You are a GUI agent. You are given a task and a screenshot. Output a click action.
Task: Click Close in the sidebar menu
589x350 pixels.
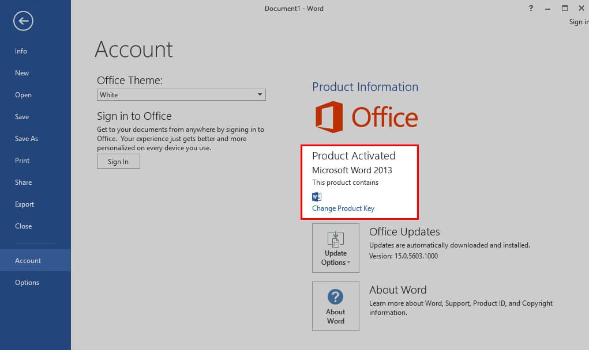click(x=35, y=226)
